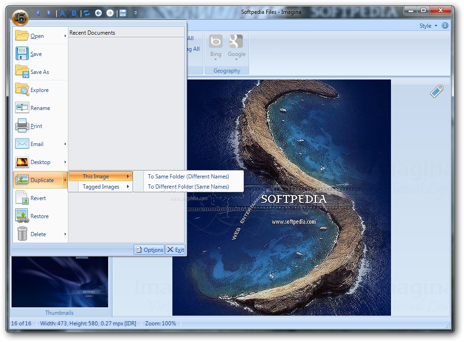
Task: Click the Options button
Action: tap(149, 250)
